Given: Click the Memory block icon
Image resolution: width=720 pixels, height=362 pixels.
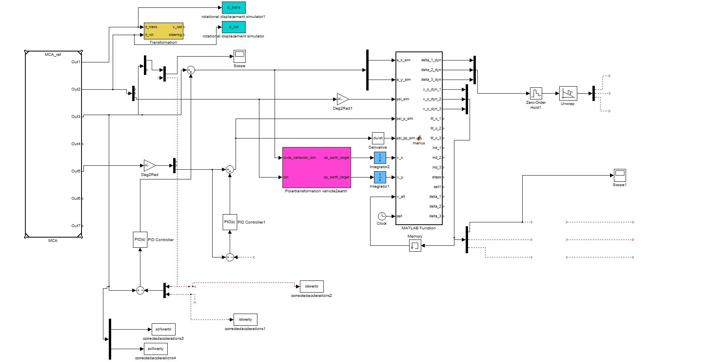Looking at the screenshot, I should [415, 245].
